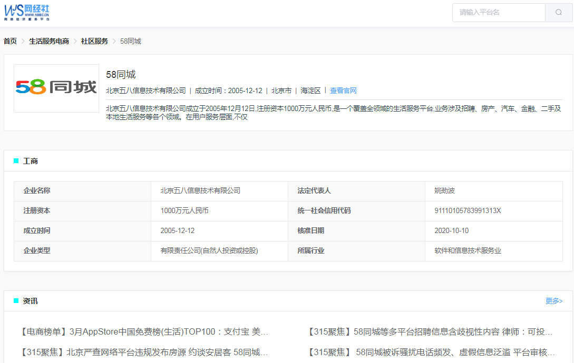Click 更多> in the 资讯 section
The width and height of the screenshot is (574, 363).
[554, 301]
